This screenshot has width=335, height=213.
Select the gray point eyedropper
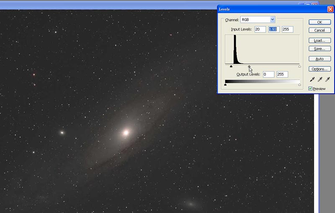pyautogui.click(x=320, y=79)
